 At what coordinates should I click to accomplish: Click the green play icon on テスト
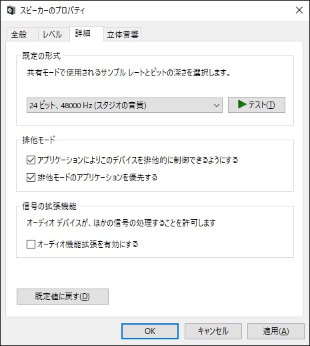pyautogui.click(x=242, y=104)
